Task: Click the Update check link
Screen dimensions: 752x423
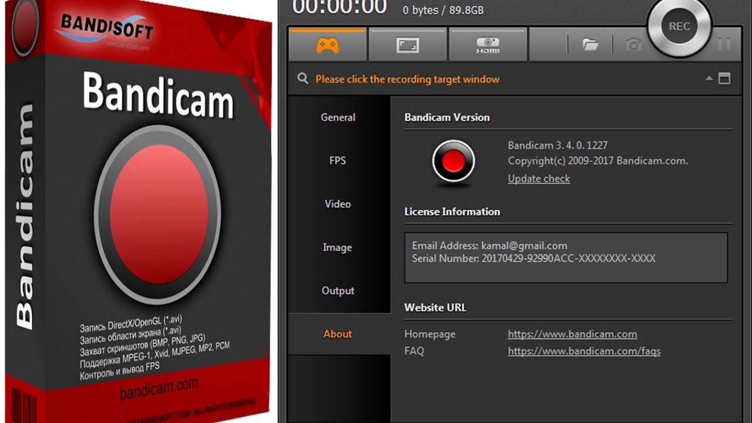Action: pos(539,179)
